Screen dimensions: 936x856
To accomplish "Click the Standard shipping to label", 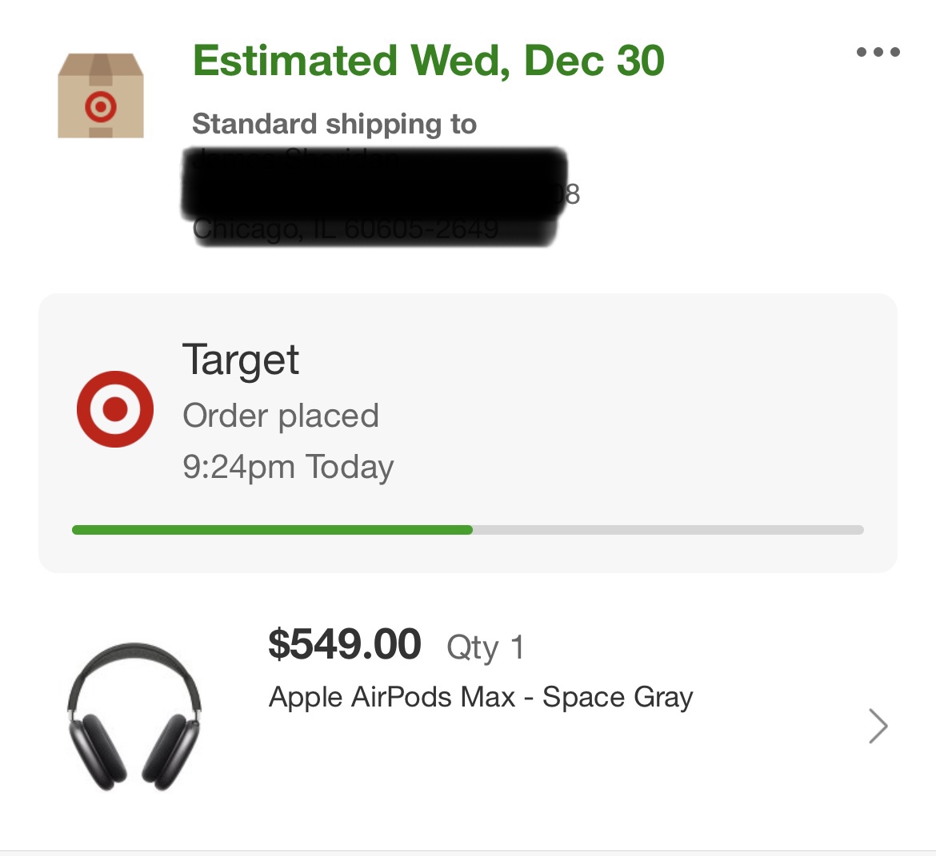I will click(x=334, y=125).
